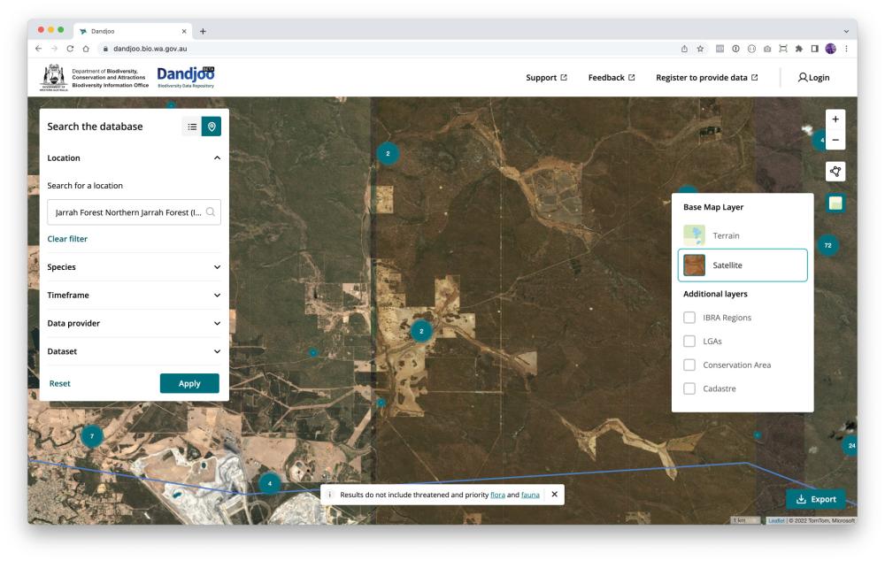Image resolution: width=885 pixels, height=561 pixels.
Task: Zoom in on the map
Action: point(835,119)
